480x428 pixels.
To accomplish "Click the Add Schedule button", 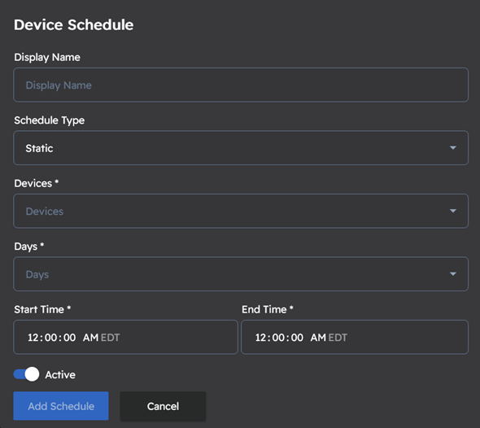I will click(x=61, y=406).
